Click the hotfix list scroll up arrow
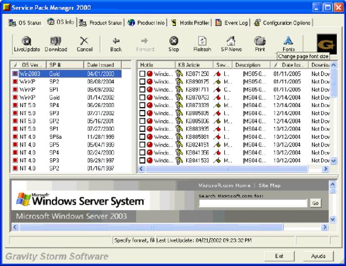 point(334,65)
